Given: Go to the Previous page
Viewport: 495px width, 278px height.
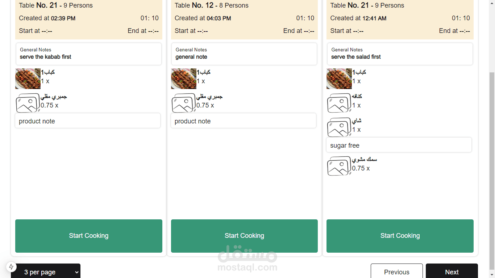Looking at the screenshot, I should tap(396, 272).
